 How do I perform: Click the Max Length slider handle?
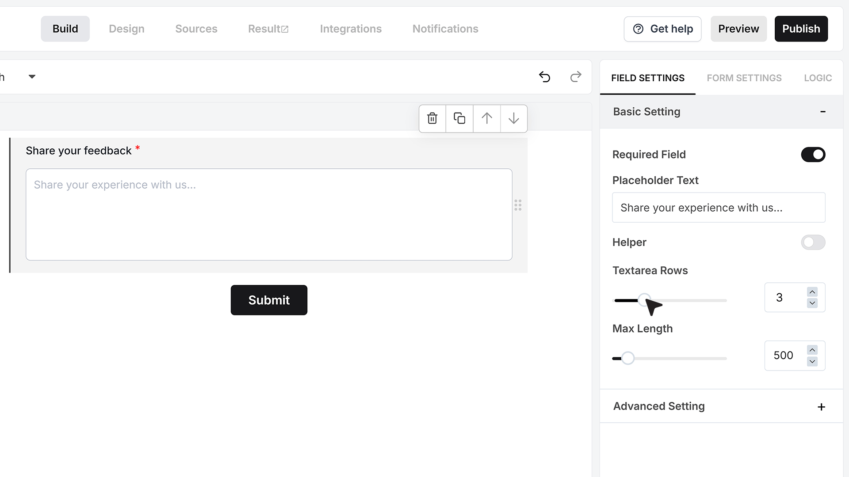coord(627,358)
